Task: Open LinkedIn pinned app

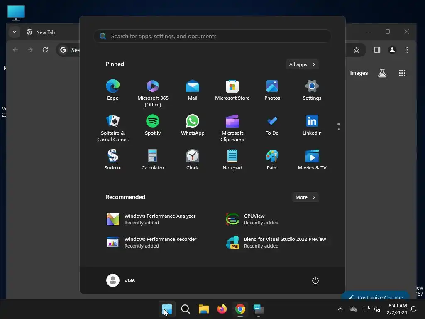Action: 312,125
